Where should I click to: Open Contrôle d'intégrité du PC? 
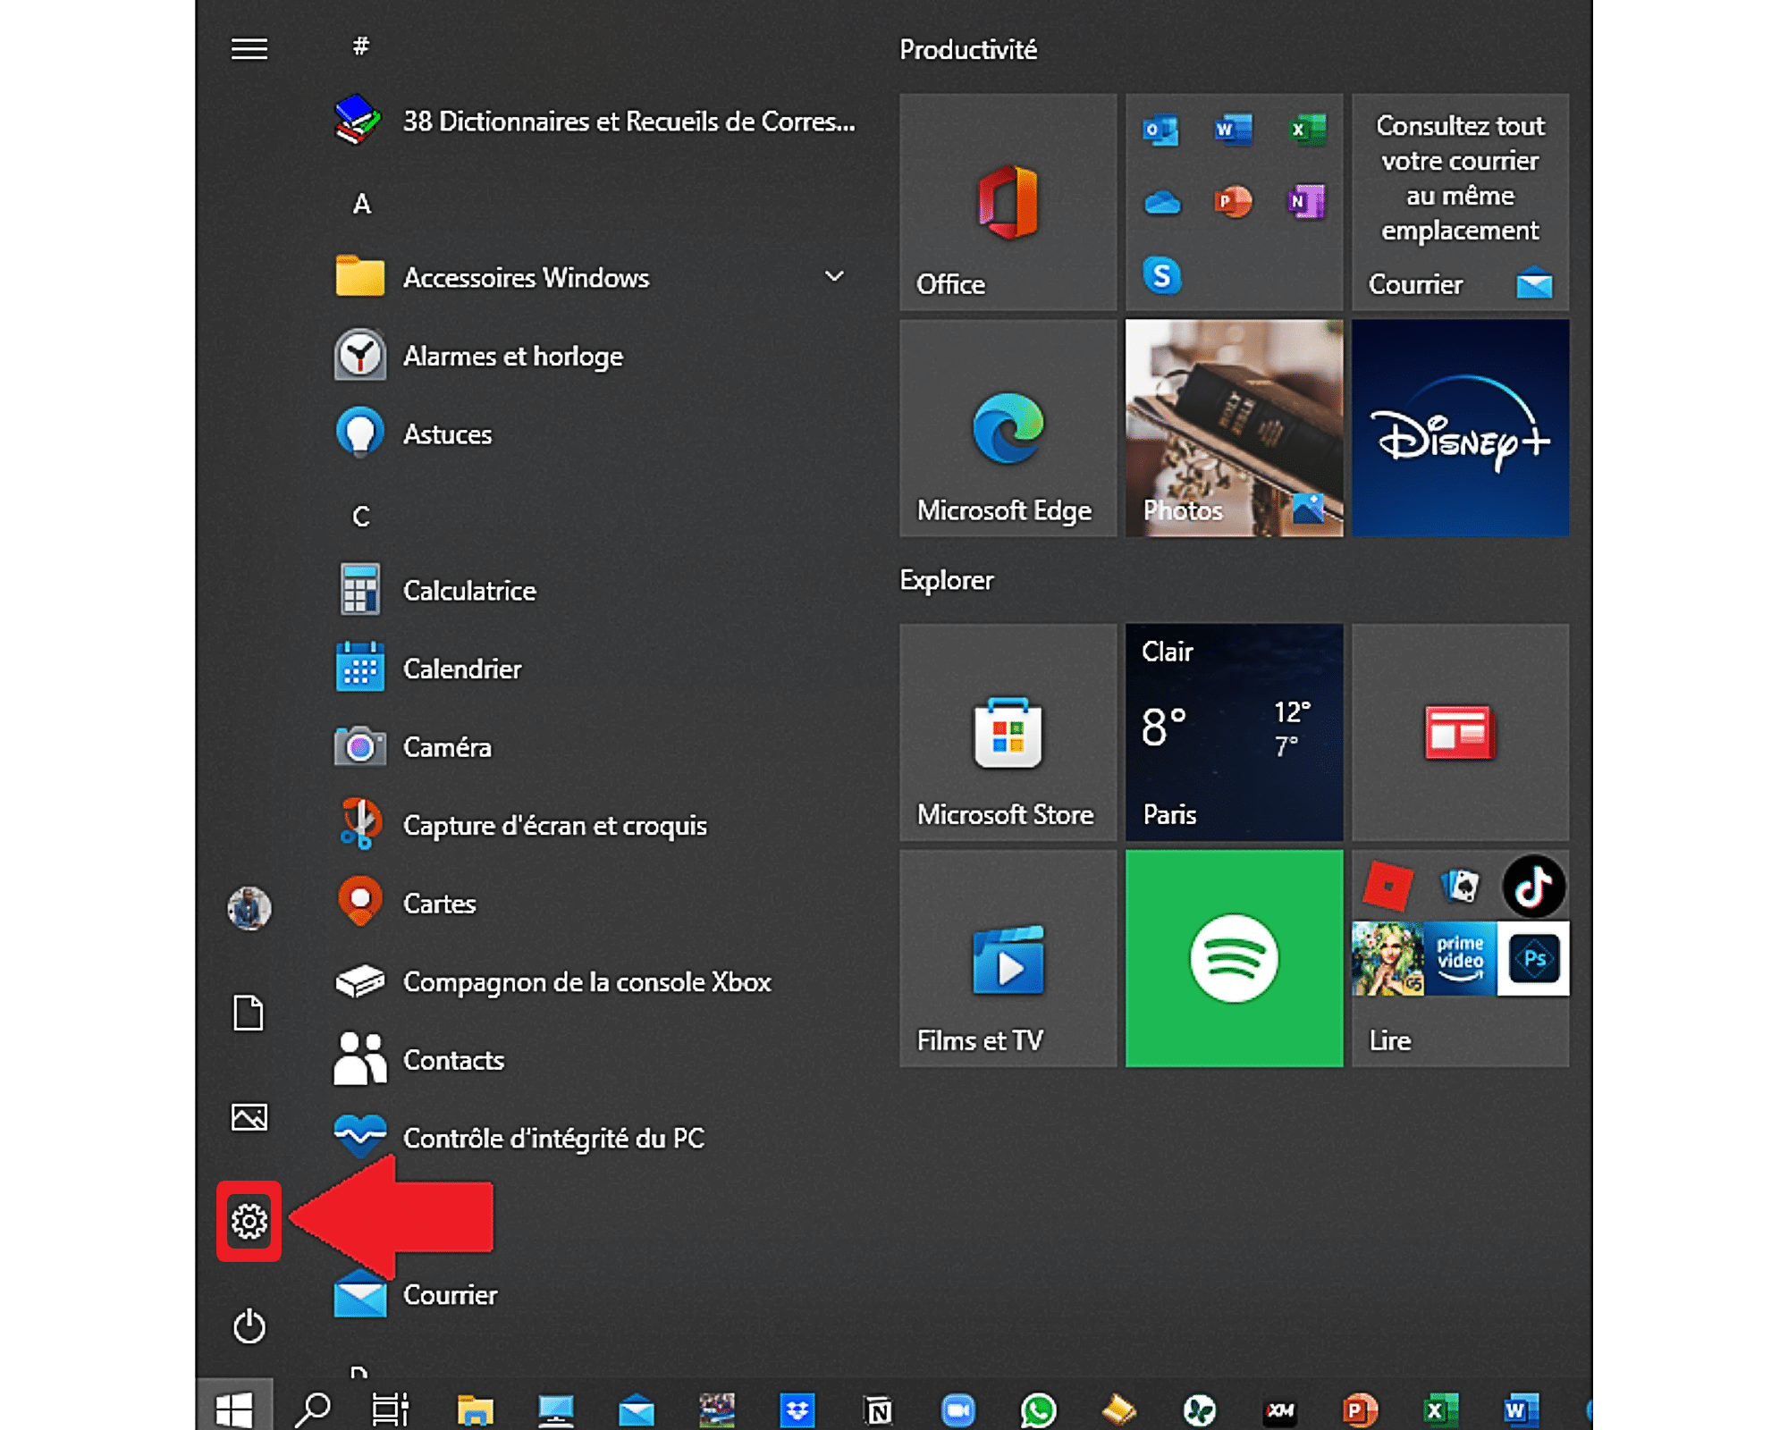click(x=592, y=1138)
